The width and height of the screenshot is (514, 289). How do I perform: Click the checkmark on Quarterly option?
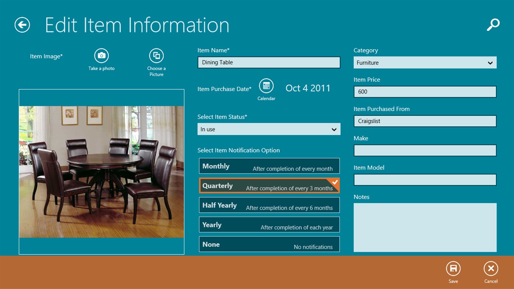(x=335, y=181)
